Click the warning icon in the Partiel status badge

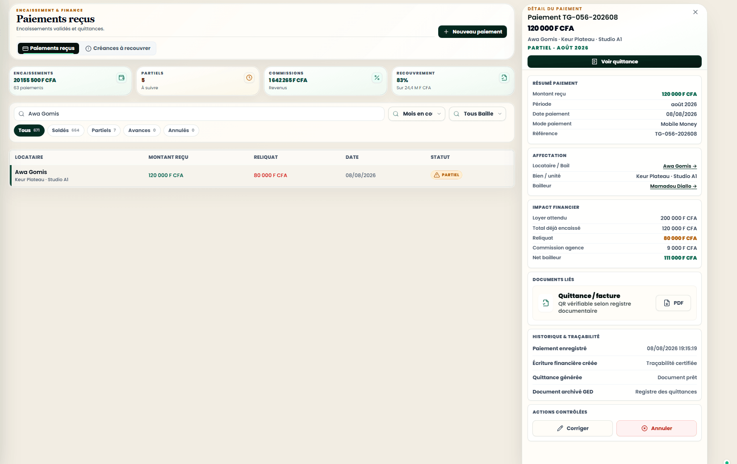437,175
